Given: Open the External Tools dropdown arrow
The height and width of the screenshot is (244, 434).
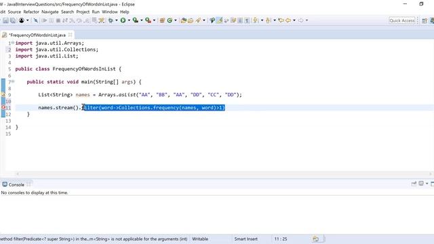Looking at the screenshot, I should coord(154,20).
